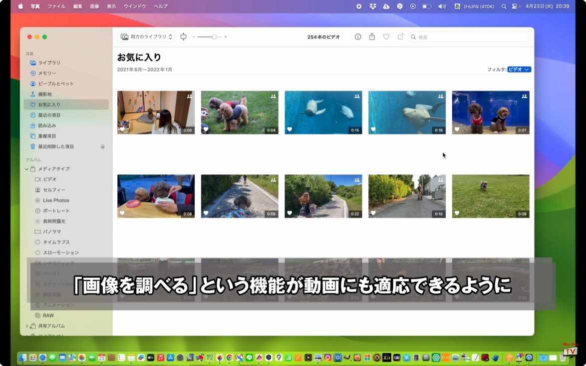
Task: Open the タイムラプス album
Action: (66, 242)
